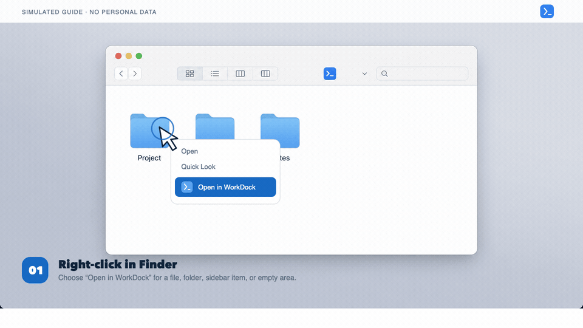Image resolution: width=583 pixels, height=328 pixels.
Task: Switch Finder to icon grid view
Action: (189, 73)
